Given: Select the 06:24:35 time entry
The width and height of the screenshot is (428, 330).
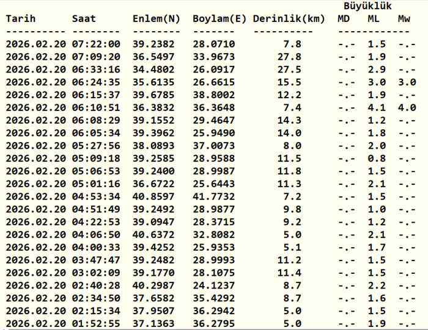Looking at the screenshot, I should coord(96,82).
